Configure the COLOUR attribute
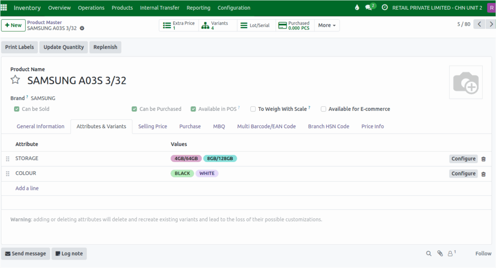The image size is (496, 268). (x=463, y=174)
